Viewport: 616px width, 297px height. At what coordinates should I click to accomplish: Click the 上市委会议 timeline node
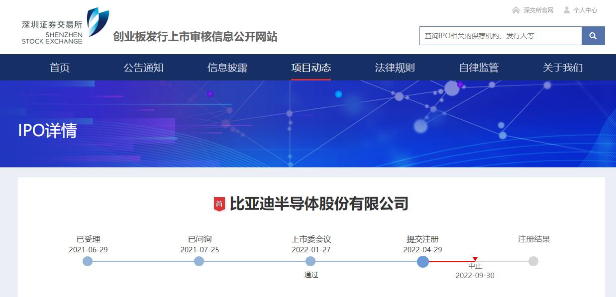coord(310,261)
